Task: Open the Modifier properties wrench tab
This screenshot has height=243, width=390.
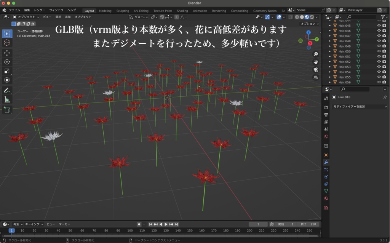Action: point(326,162)
